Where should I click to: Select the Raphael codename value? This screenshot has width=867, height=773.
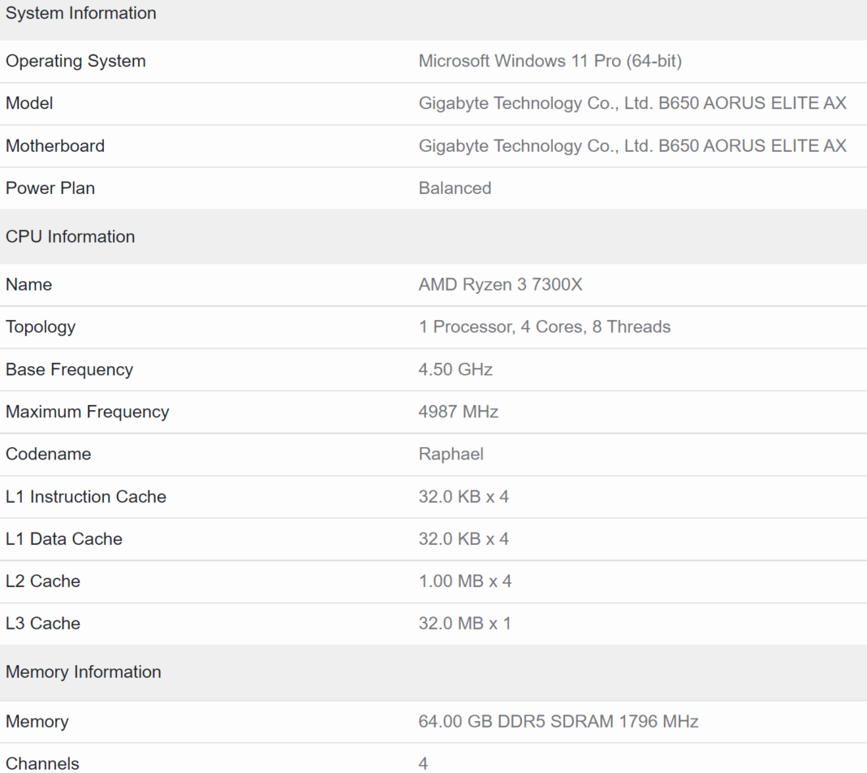pyautogui.click(x=451, y=454)
